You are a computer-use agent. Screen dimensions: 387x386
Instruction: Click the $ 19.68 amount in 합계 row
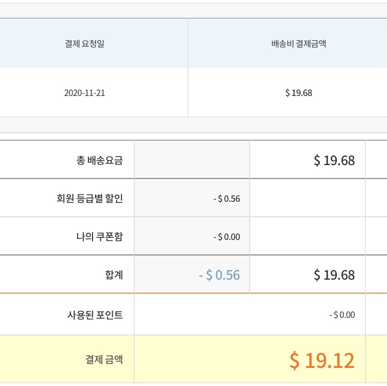(334, 275)
